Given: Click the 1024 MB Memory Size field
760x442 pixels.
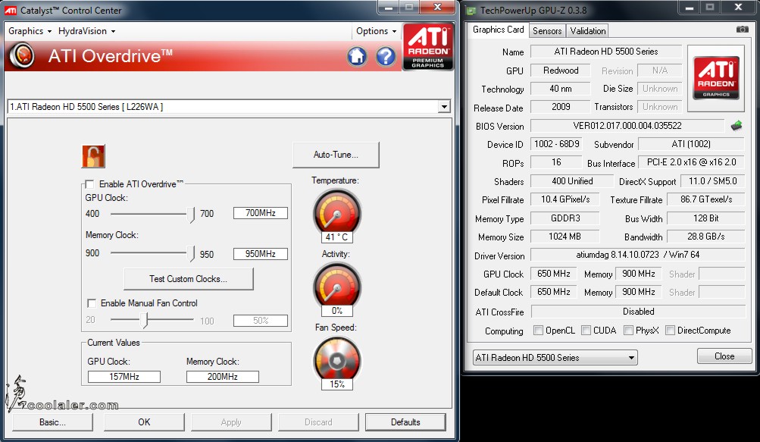Looking at the screenshot, I should pyautogui.click(x=565, y=237).
